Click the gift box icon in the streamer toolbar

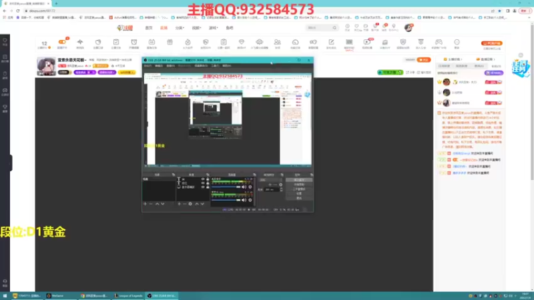click(x=170, y=42)
